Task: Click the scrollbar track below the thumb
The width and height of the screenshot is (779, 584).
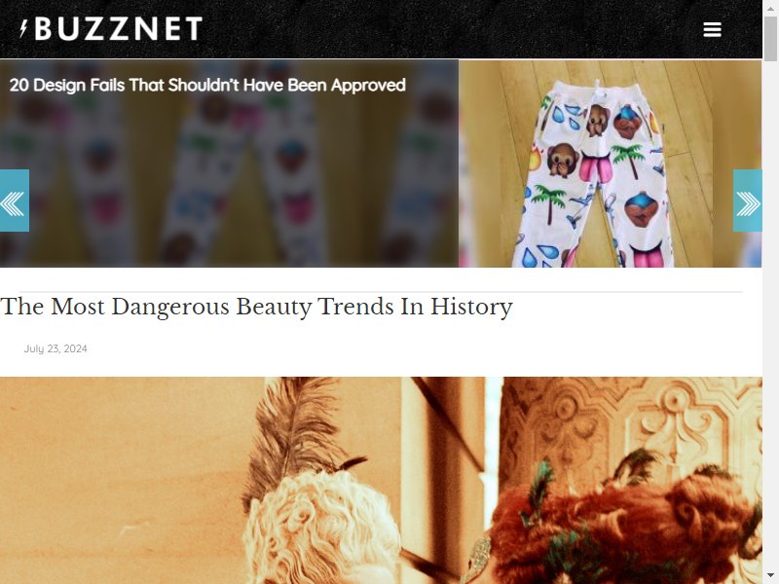Action: [x=770, y=318]
